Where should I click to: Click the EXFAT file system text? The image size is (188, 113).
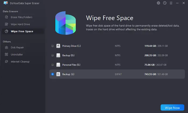(118, 74)
